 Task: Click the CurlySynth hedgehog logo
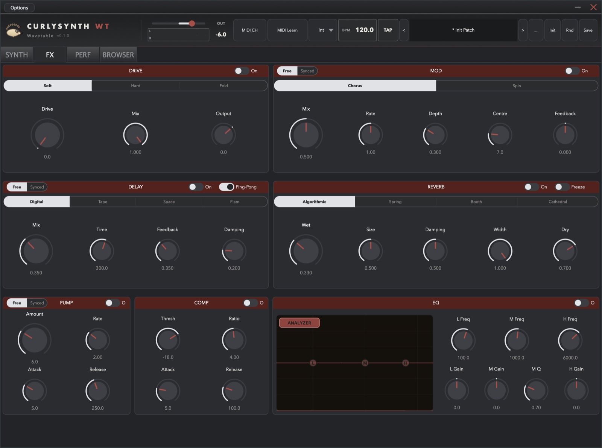coord(14,30)
